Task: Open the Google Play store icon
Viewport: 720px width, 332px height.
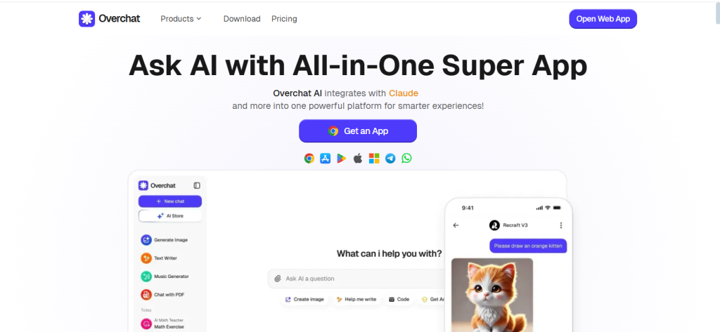Action: [341, 158]
